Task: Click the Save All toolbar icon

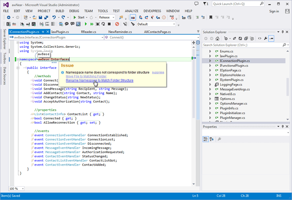Action: tap(46, 17)
